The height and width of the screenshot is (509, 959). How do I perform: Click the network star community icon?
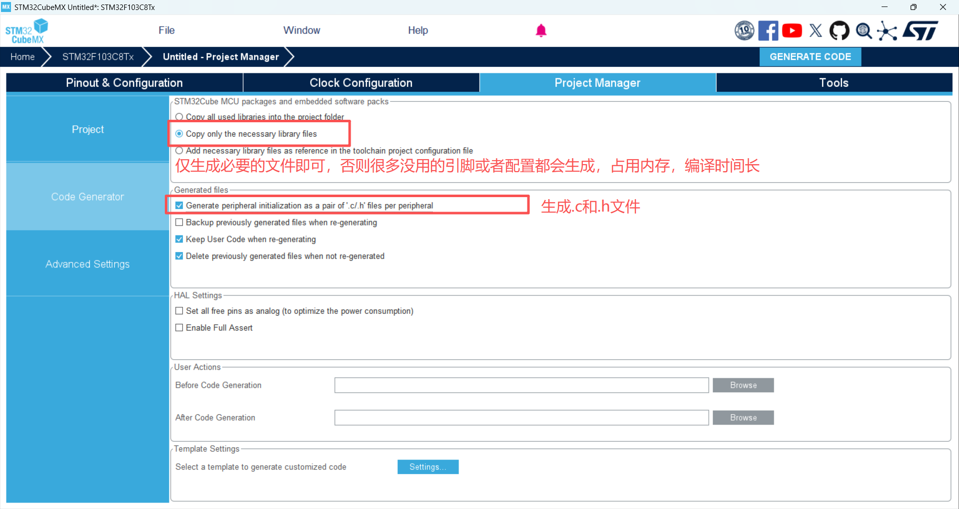click(x=887, y=31)
